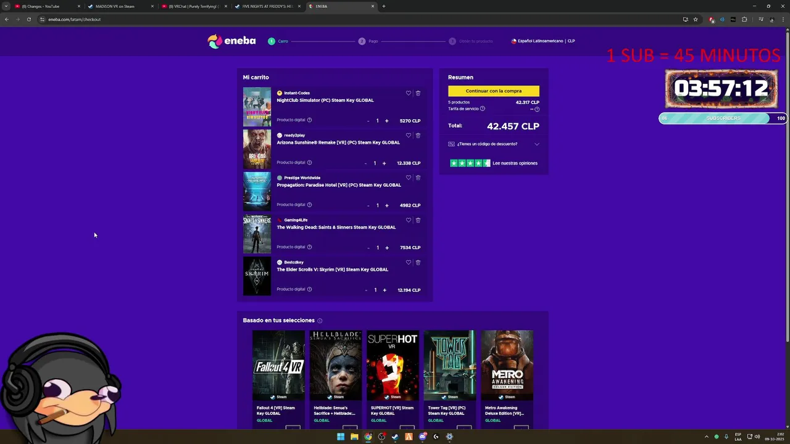Open Metro Awakening recommendation thumbnail
The image size is (790, 444).
pyautogui.click(x=507, y=365)
